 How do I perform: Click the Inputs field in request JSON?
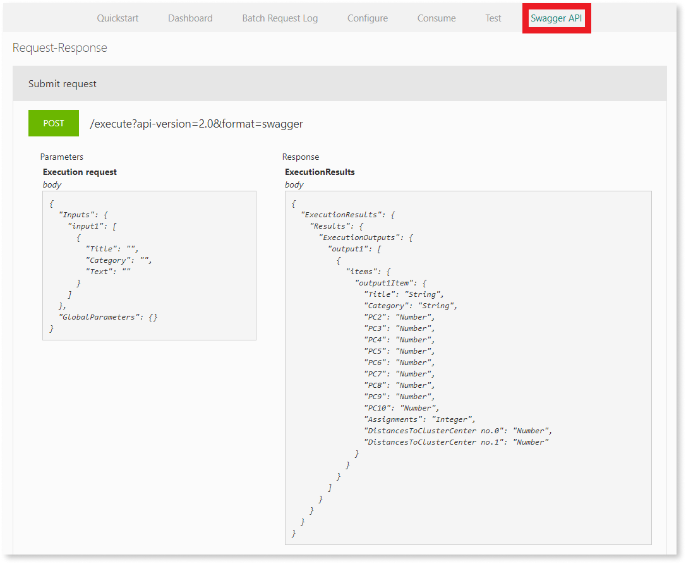pyautogui.click(x=77, y=214)
